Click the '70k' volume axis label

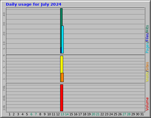pyautogui.click(x=4, y=88)
